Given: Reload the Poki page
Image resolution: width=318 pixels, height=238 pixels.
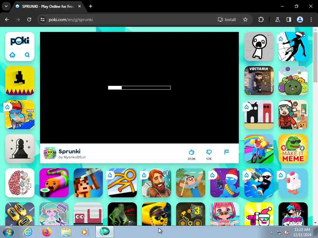Looking at the screenshot, I should click(x=29, y=20).
